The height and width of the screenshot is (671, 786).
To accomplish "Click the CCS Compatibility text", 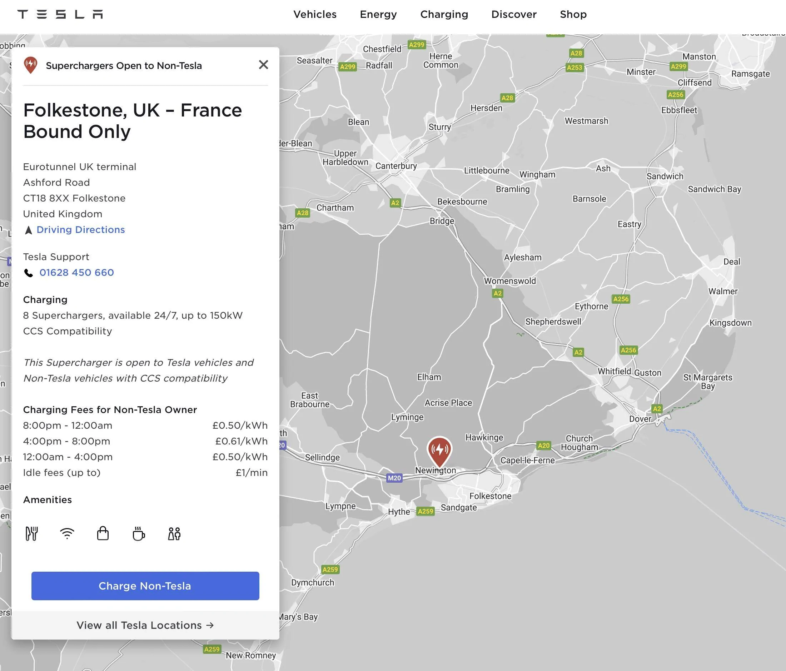I will [x=68, y=331].
